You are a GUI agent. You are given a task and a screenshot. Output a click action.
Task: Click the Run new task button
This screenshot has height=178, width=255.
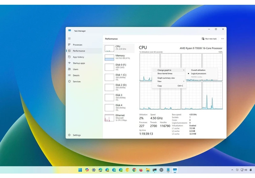coord(209,39)
